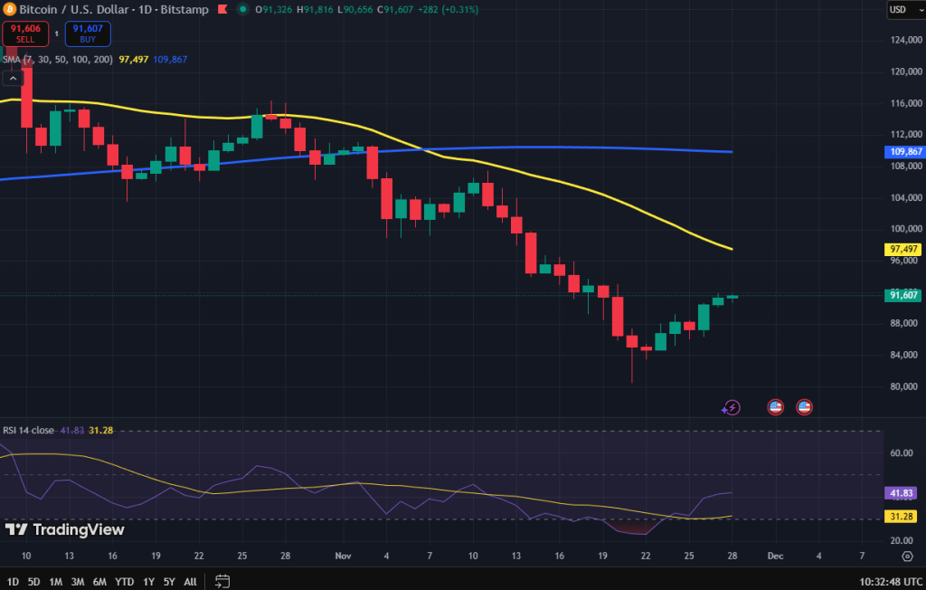Image resolution: width=926 pixels, height=590 pixels.
Task: Click the SMA (7, 30, 50, 100, 200) legend
Action: [58, 59]
